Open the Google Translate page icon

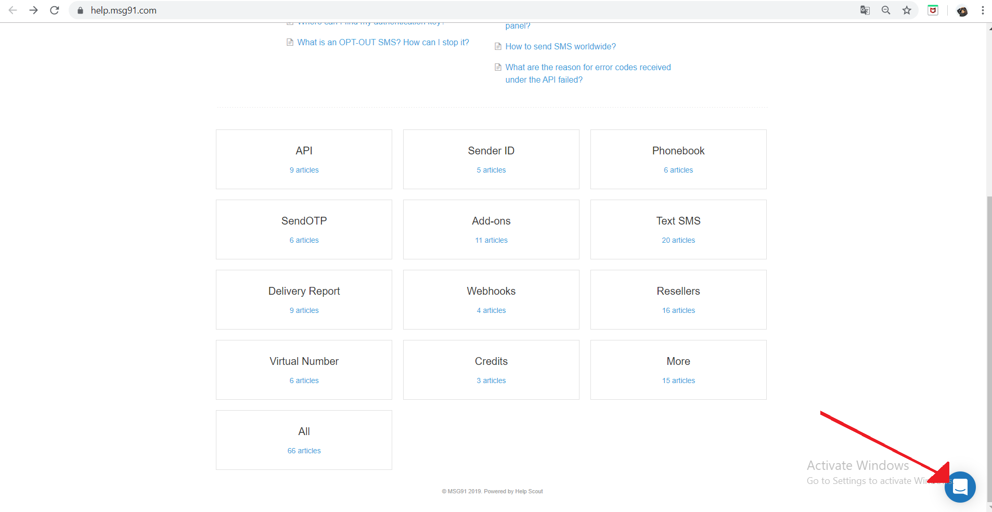click(x=865, y=10)
